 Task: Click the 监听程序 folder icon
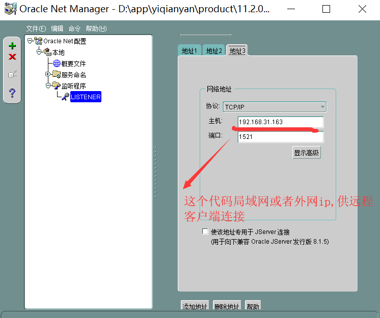pos(57,85)
